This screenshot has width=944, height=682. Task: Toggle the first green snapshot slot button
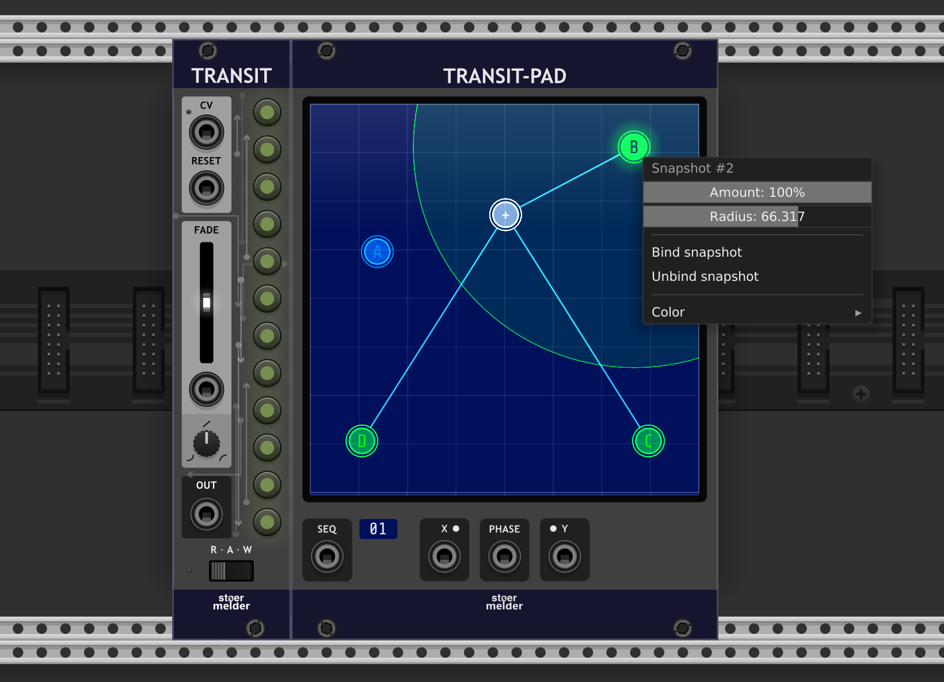(267, 112)
